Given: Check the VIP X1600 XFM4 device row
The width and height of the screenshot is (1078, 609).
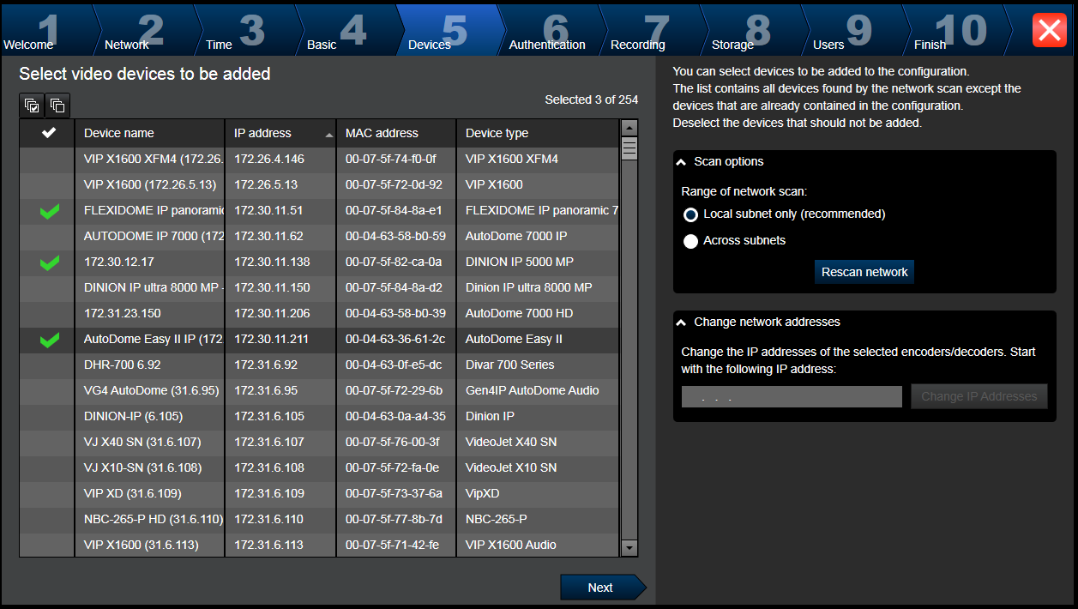Looking at the screenshot, I should click(x=48, y=159).
